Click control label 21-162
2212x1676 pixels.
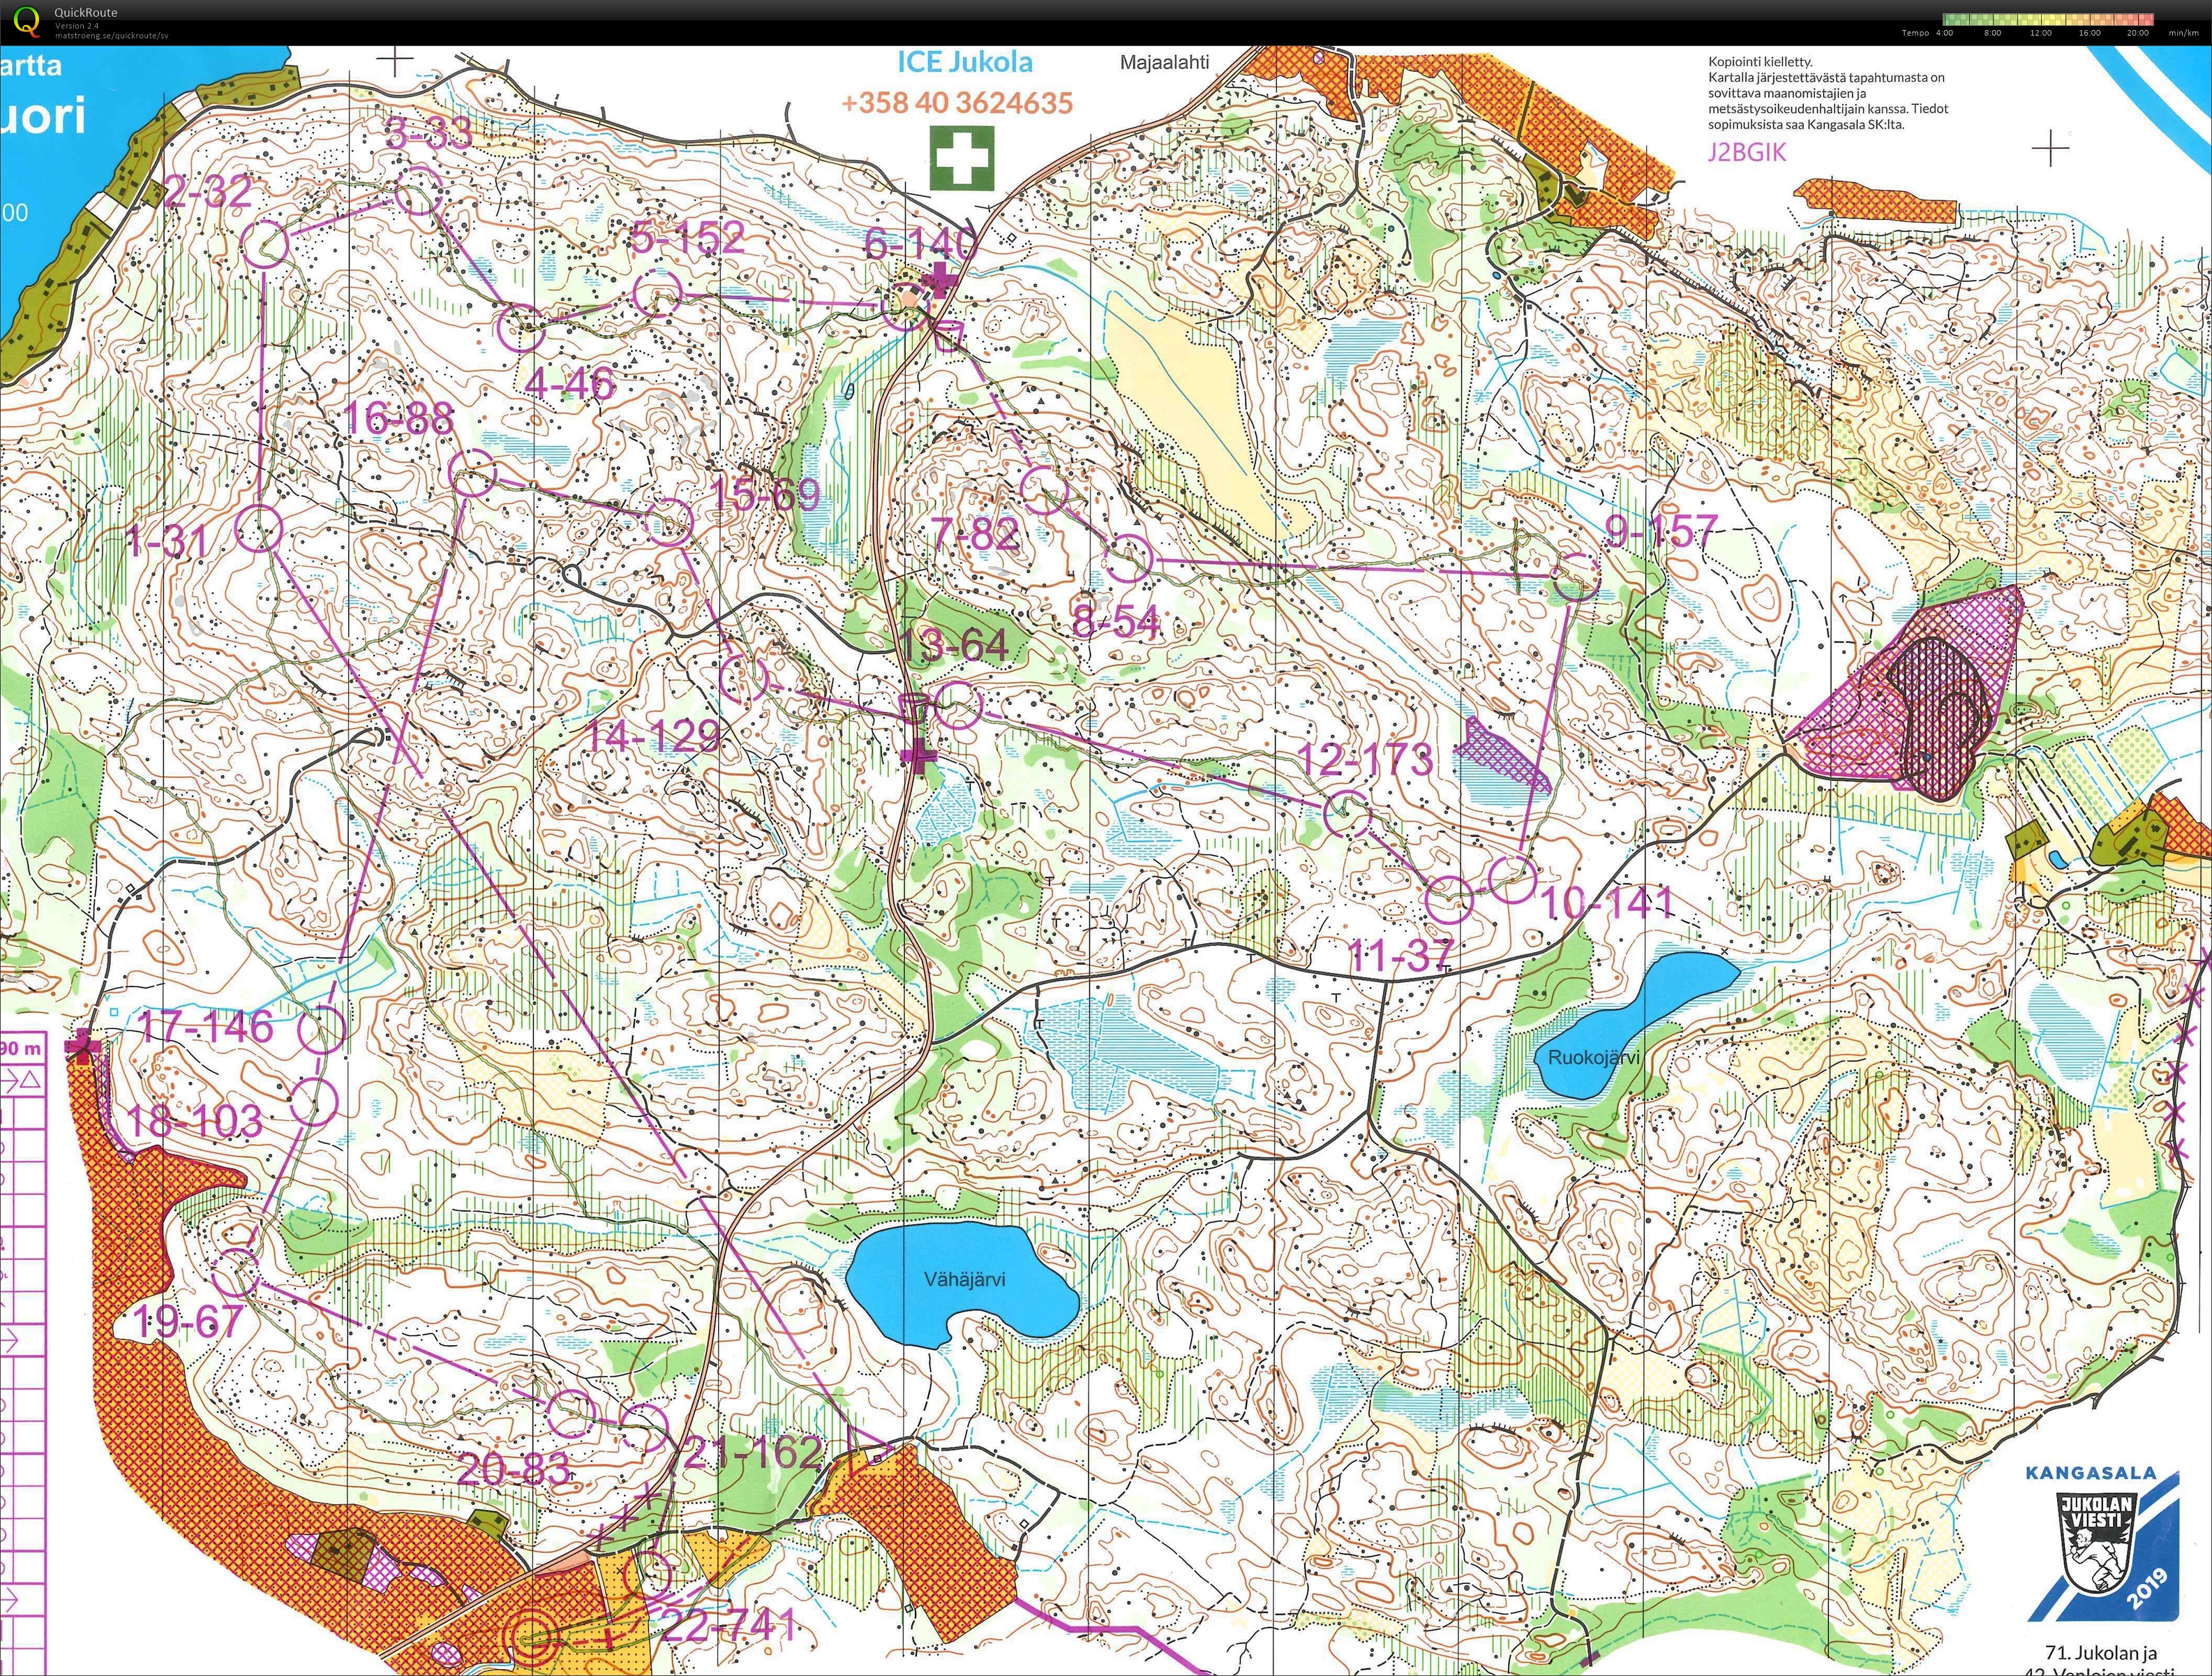753,1452
